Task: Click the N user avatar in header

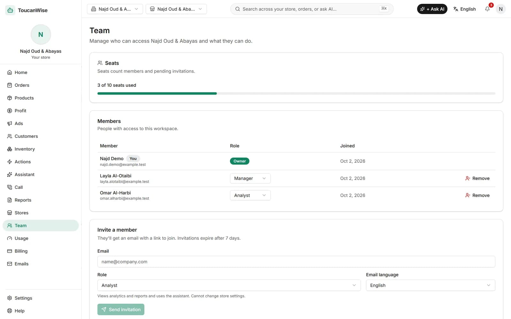Action: tap(500, 9)
